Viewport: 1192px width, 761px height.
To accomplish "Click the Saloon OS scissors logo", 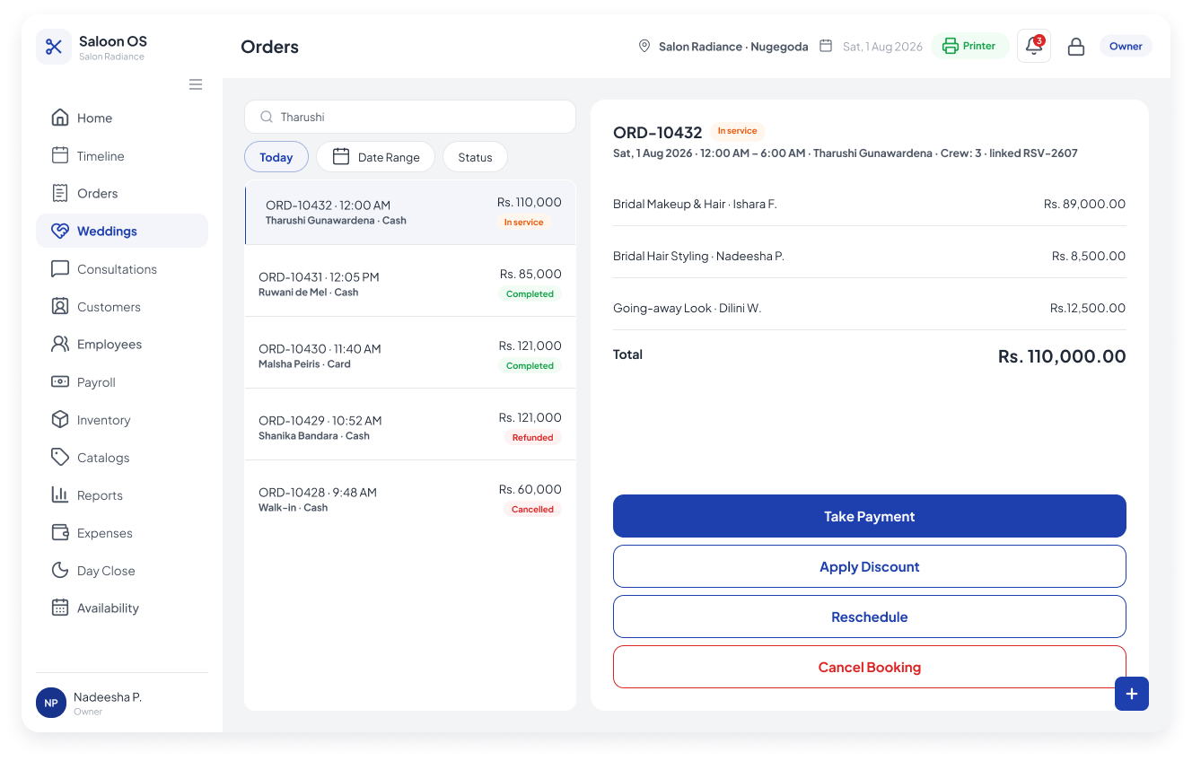I will pos(54,47).
